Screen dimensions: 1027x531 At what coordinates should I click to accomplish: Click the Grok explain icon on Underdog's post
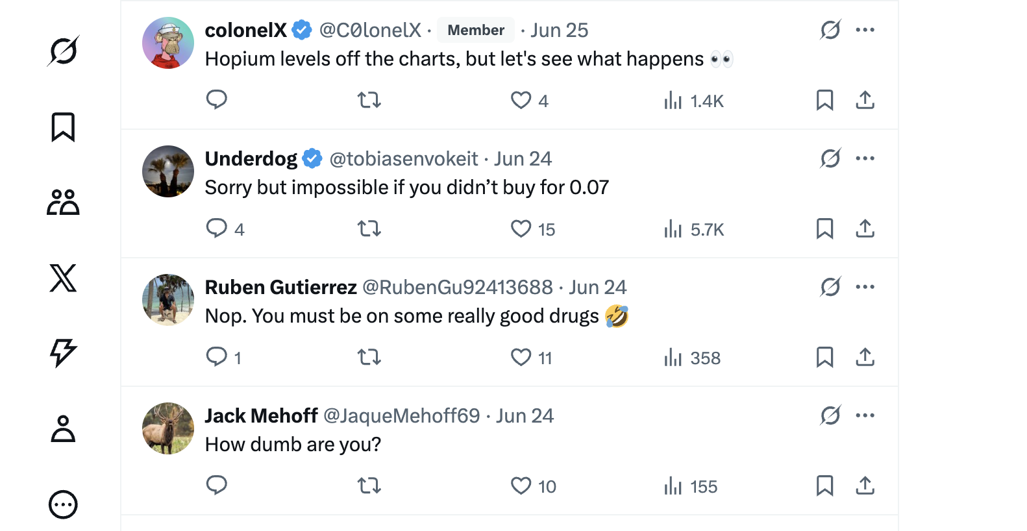point(830,158)
